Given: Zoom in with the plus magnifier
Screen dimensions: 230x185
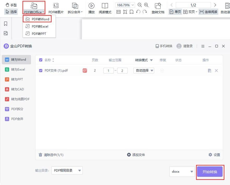Looking at the screenshot, I should point(146,5).
